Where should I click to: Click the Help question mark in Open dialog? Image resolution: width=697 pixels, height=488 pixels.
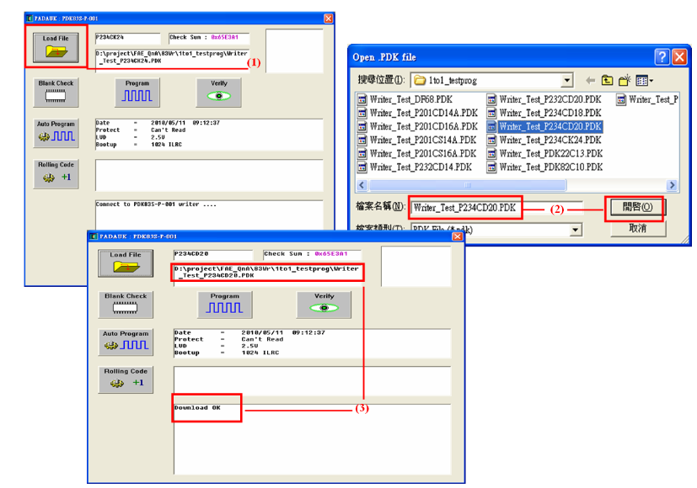pyautogui.click(x=662, y=56)
